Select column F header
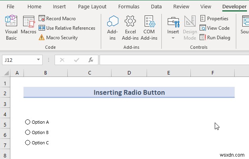 pyautogui.click(x=212, y=73)
